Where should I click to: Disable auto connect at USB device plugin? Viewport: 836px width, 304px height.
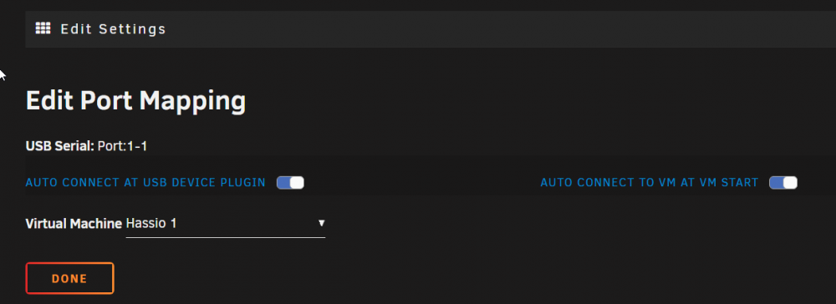(x=290, y=183)
